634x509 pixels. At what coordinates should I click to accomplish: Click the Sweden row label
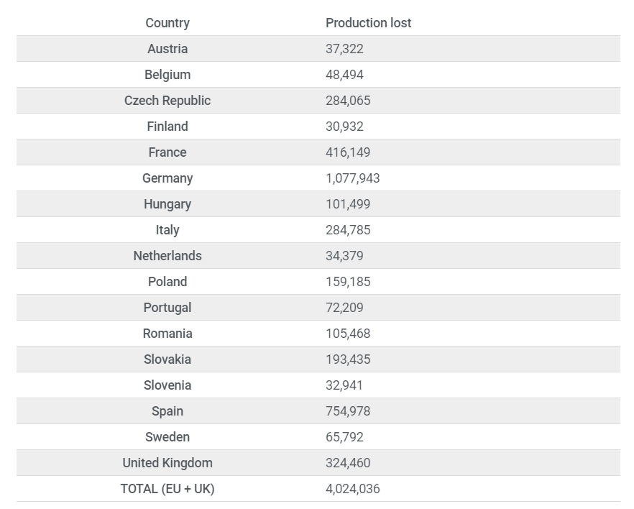[167, 437]
